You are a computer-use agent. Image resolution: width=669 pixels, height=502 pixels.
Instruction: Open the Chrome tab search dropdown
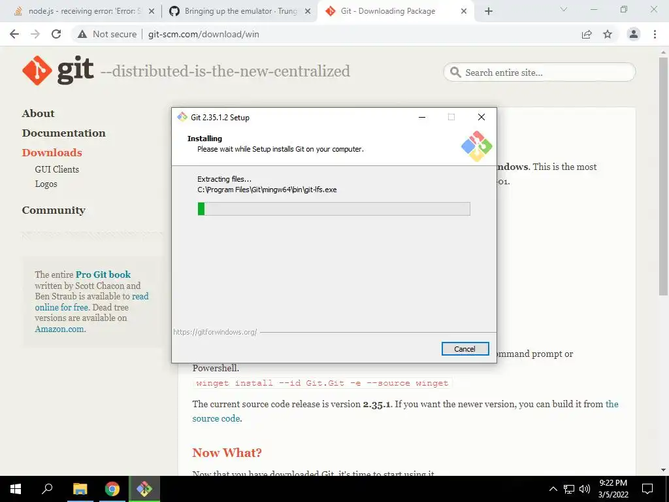coord(564,9)
